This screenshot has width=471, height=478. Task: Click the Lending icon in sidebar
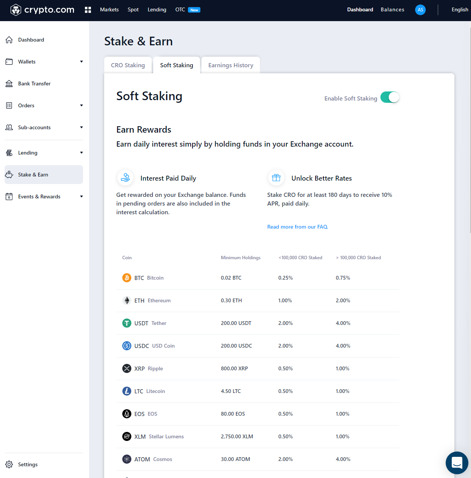9,153
